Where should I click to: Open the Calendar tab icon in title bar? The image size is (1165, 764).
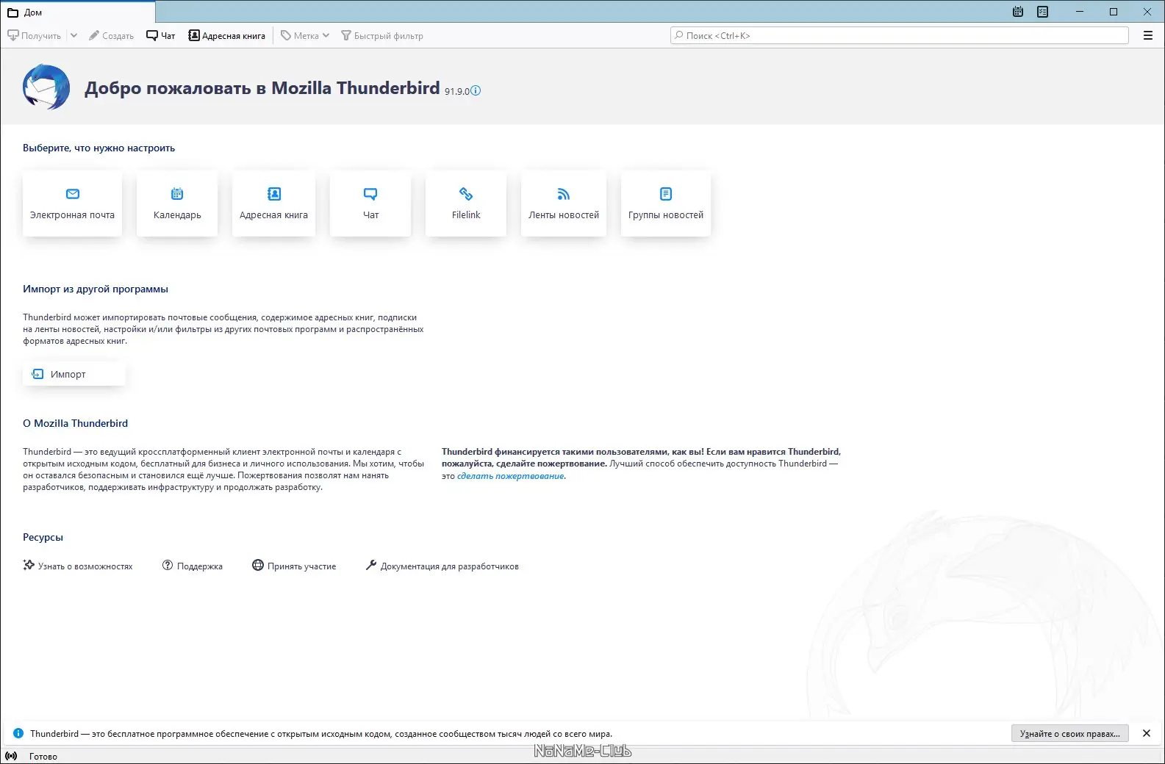(1018, 12)
